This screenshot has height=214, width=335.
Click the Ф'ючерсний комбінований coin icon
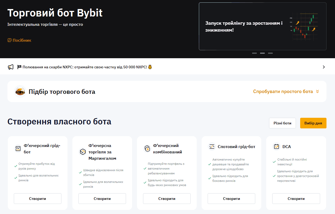147,149
